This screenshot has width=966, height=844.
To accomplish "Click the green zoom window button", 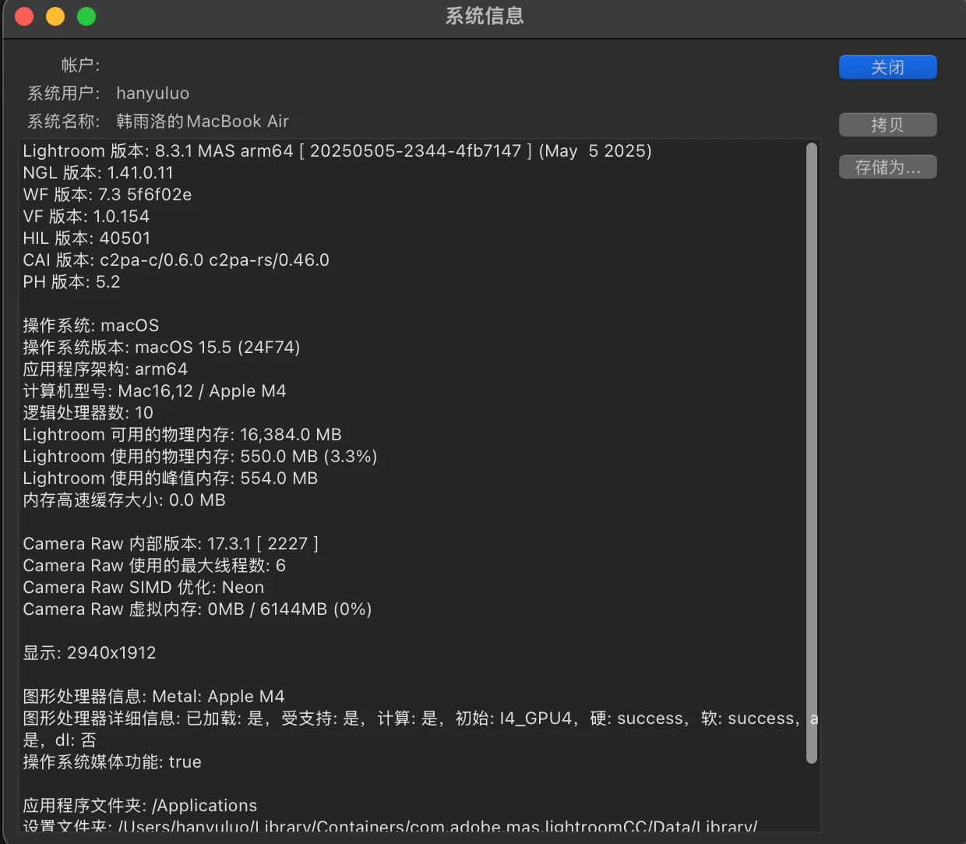I will coord(86,16).
